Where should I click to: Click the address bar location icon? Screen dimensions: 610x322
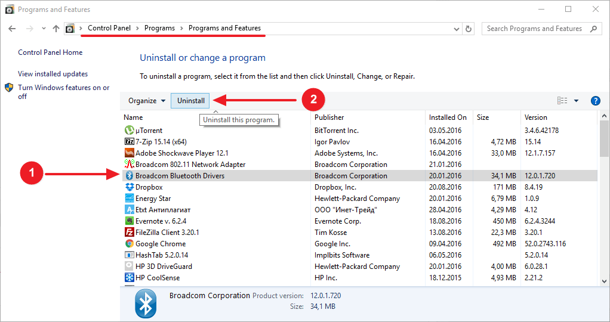pos(70,29)
